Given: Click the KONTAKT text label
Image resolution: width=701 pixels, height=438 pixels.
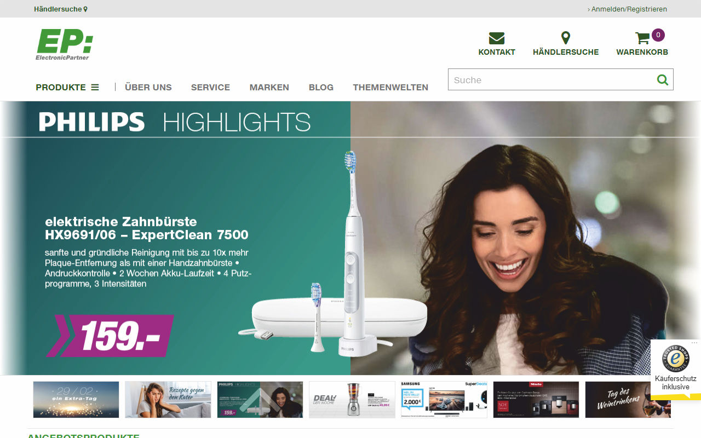Looking at the screenshot, I should pos(497,52).
